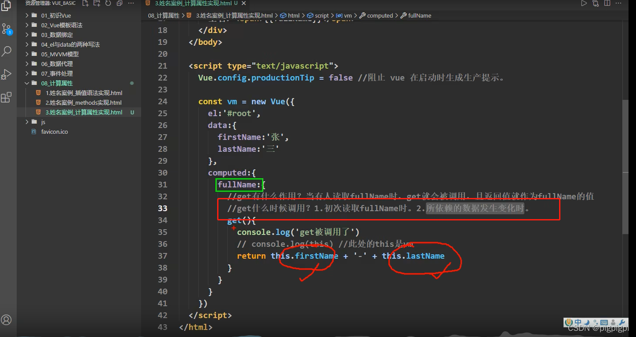Click breadcrumb 08_计算属性

click(x=164, y=15)
